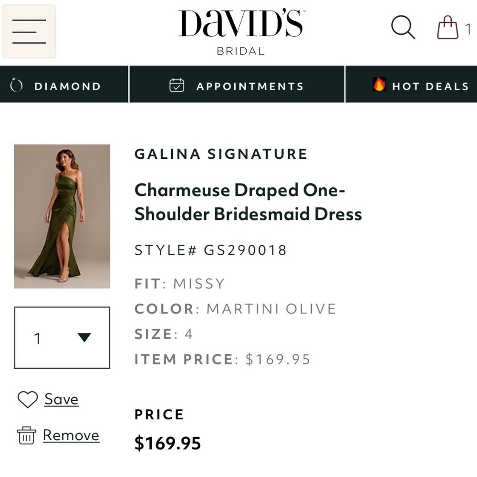
Task: View the shopping bag with 1 item
Action: (449, 27)
